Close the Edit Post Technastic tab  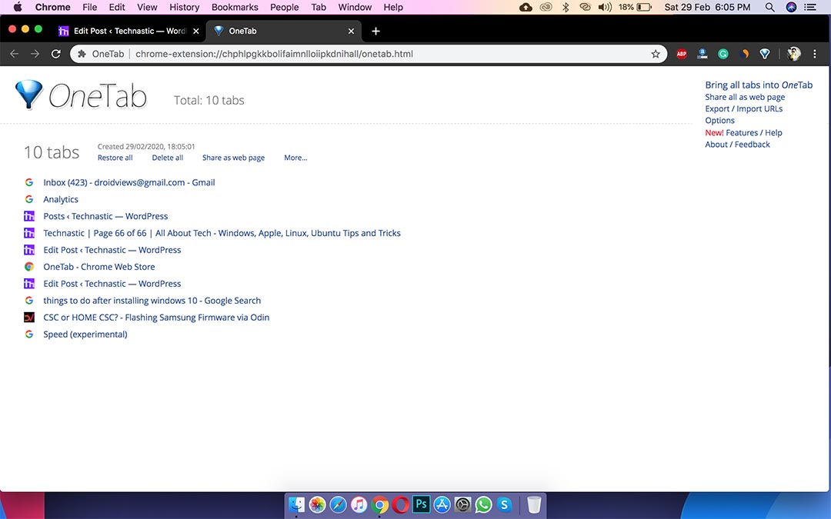(x=196, y=32)
